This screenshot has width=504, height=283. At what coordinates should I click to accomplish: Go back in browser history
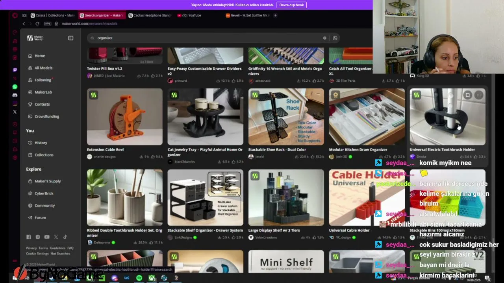point(24,24)
